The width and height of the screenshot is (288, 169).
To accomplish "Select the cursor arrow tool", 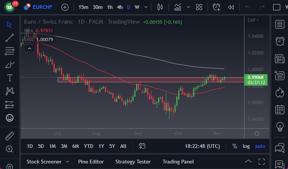I will (9, 25).
